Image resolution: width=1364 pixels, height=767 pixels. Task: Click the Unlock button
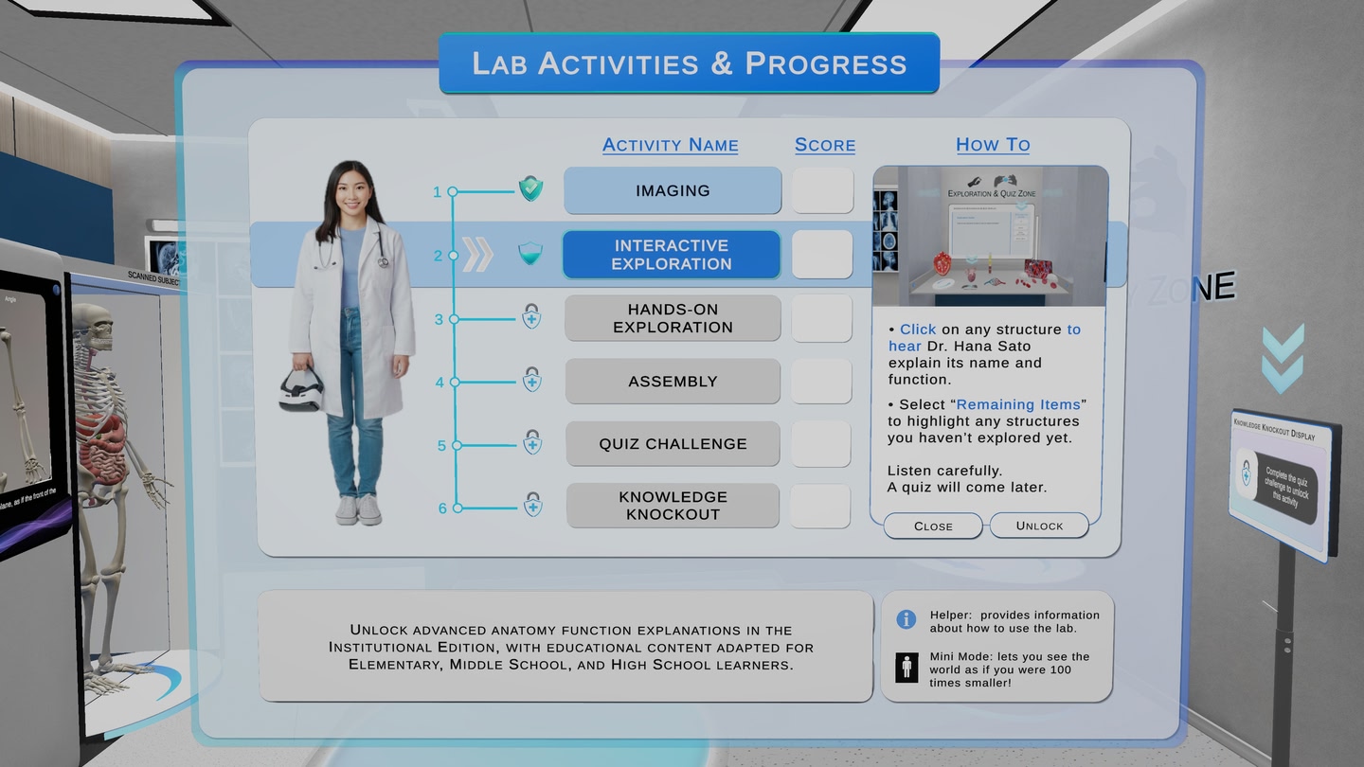[1039, 526]
